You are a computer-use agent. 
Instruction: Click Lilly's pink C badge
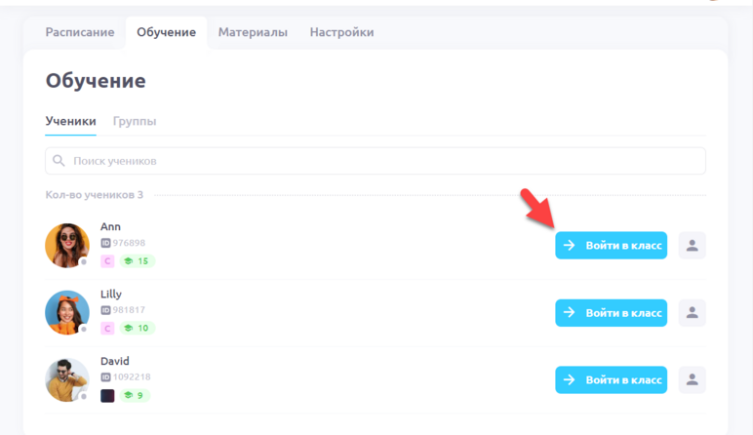click(107, 329)
